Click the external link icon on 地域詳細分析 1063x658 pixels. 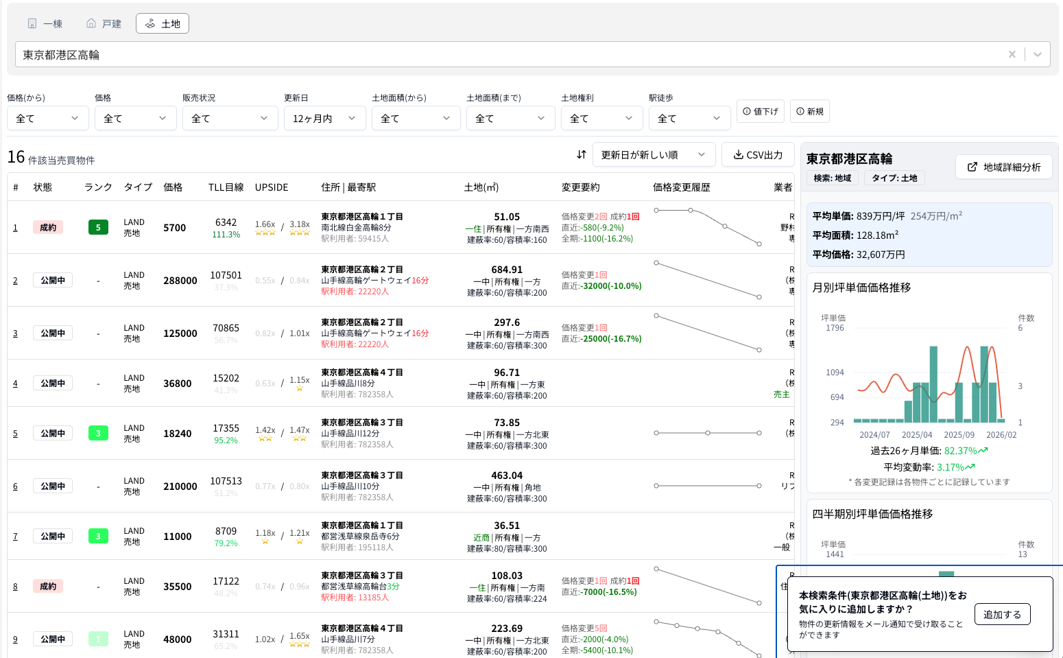973,166
